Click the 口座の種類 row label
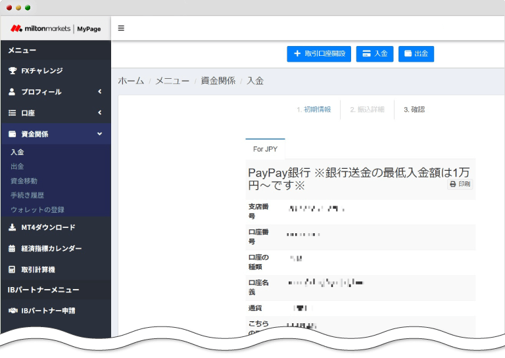The height and width of the screenshot is (358, 505). (258, 262)
